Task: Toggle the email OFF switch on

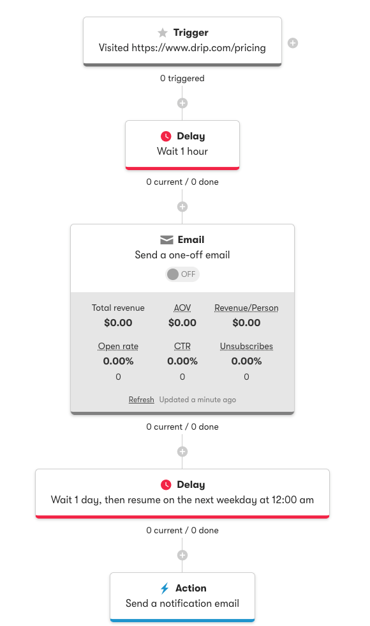Action: coord(182,274)
